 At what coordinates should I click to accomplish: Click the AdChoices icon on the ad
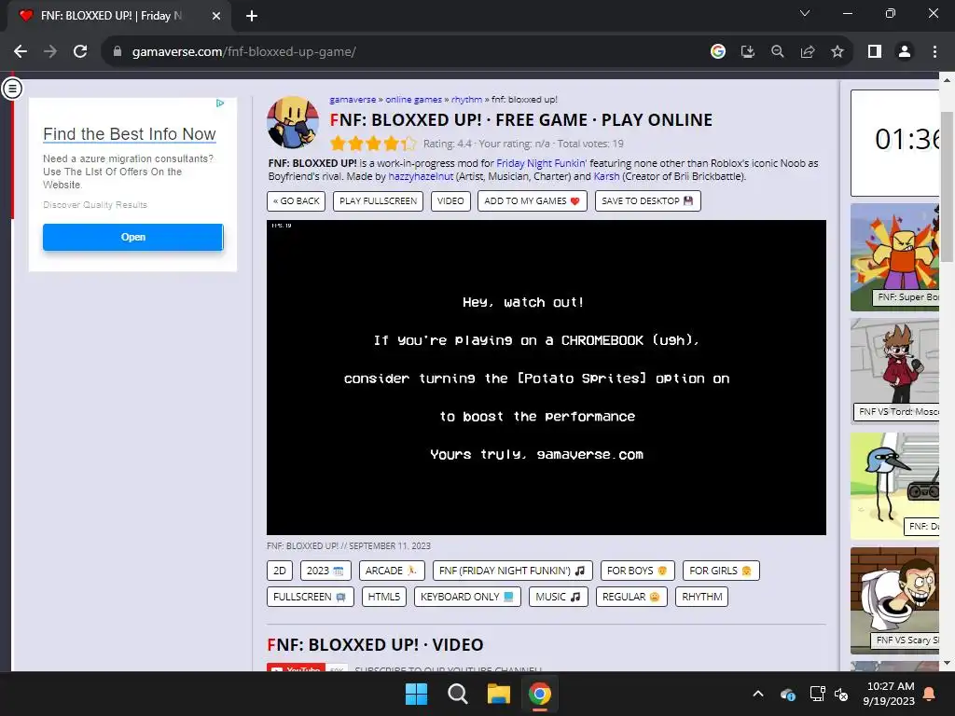[220, 103]
